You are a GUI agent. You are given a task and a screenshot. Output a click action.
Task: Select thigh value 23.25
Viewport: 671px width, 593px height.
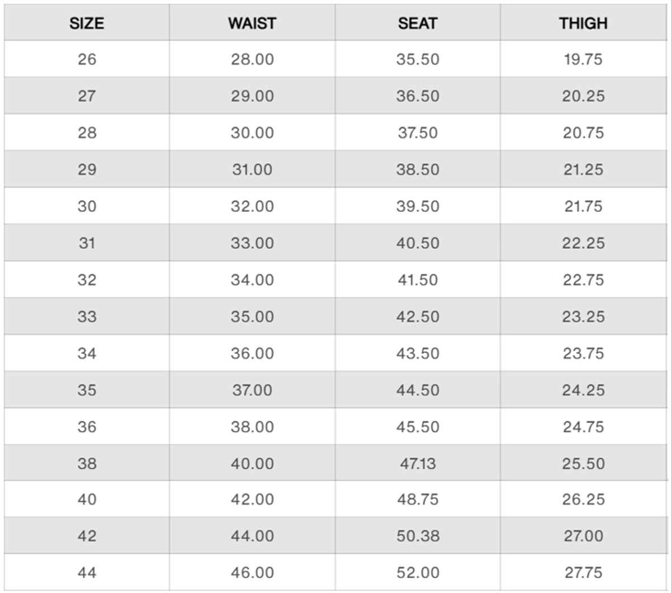point(583,317)
